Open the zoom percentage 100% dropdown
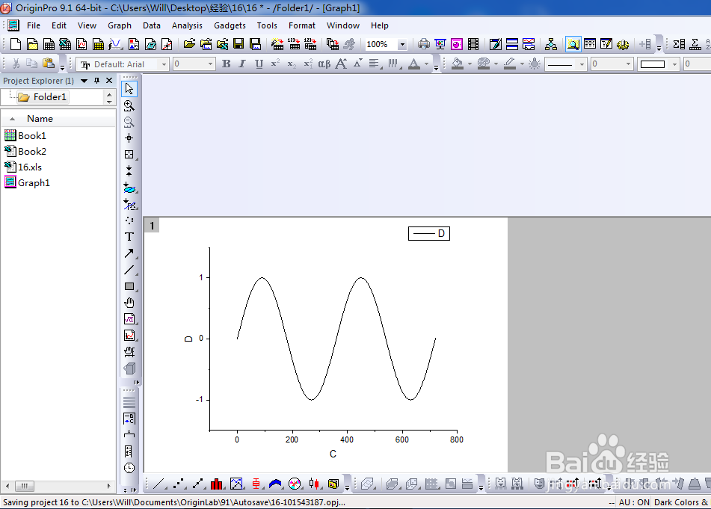This screenshot has height=509, width=711. coord(401,44)
